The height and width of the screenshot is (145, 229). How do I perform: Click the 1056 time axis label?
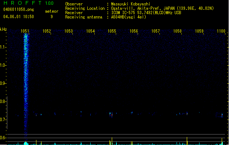[134, 31]
